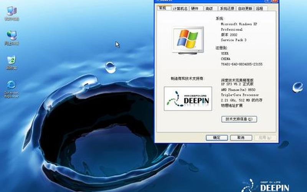Confirm with the 确定 button

[x=216, y=137]
